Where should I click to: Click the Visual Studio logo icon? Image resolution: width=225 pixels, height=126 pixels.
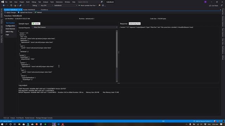(2, 2)
